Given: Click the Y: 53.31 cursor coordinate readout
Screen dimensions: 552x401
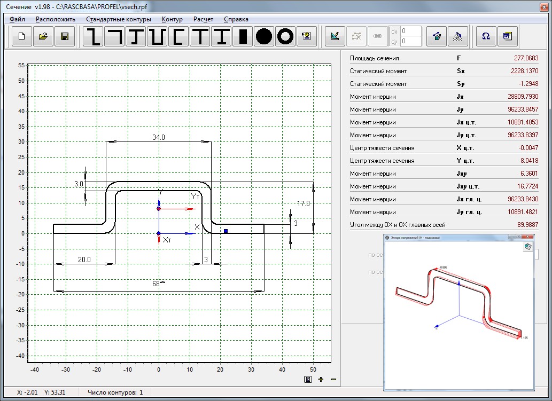Looking at the screenshot, I should point(55,392).
